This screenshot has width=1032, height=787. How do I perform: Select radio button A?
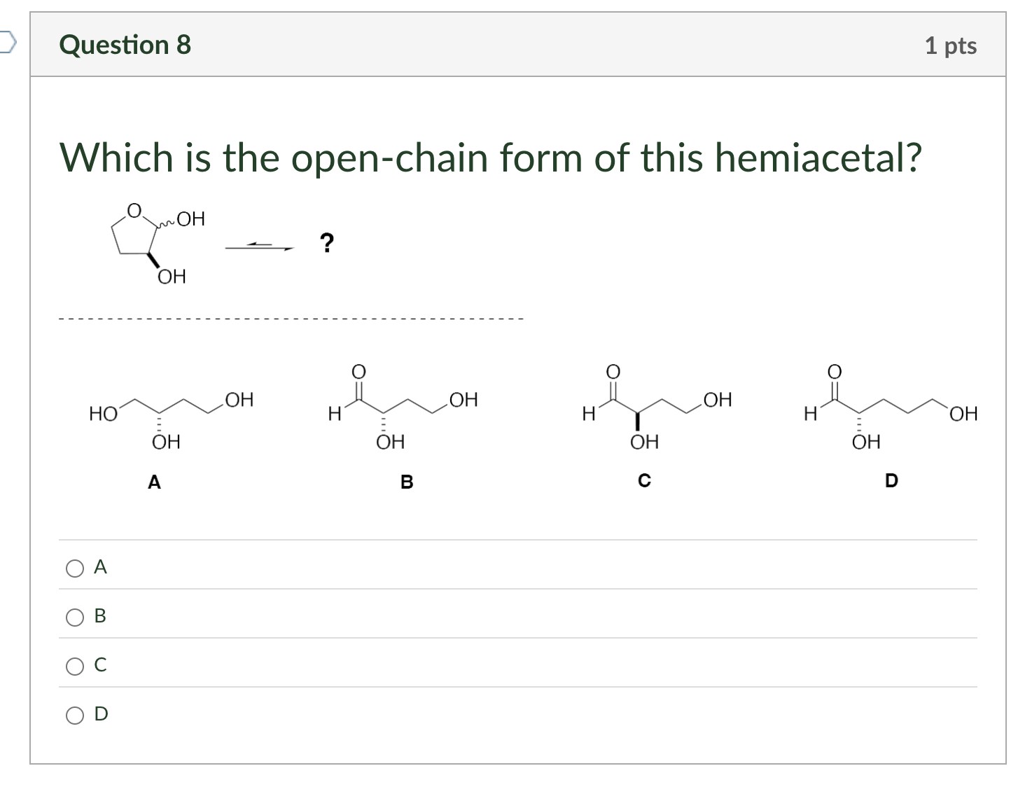pos(74,568)
